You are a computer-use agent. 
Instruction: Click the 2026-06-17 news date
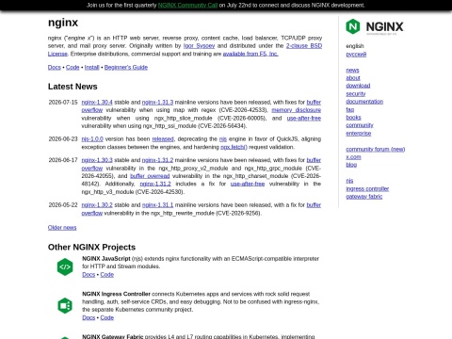click(63, 160)
